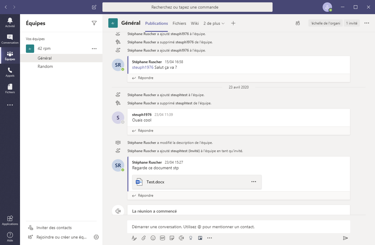The width and height of the screenshot is (375, 245).
Task: Open more options for 42 rpm team
Action: point(94,48)
